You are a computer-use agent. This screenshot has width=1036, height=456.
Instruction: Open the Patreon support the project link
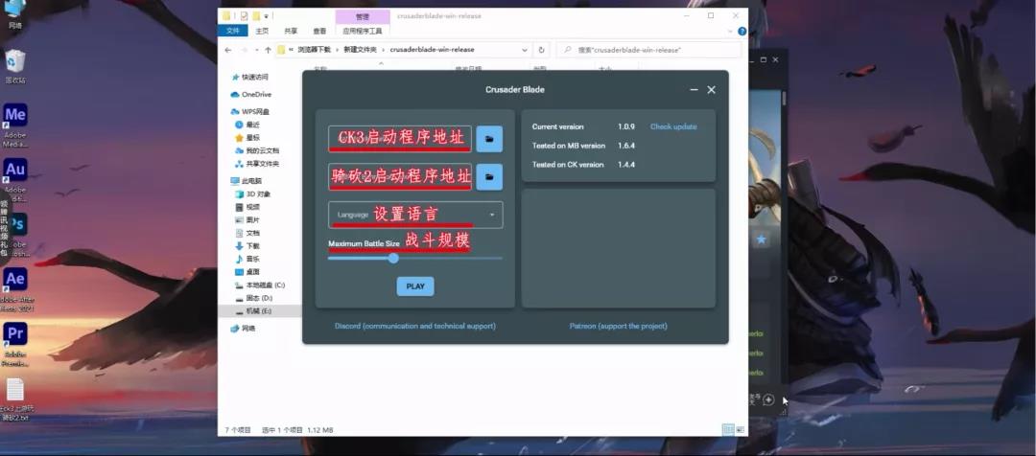tap(619, 326)
